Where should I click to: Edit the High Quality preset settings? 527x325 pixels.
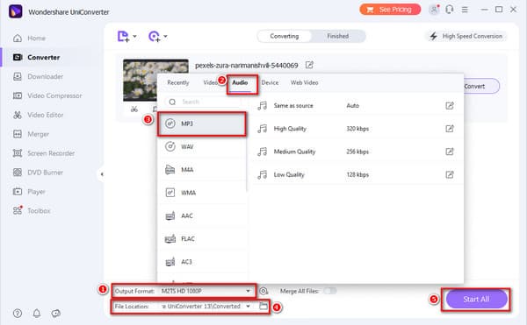tap(450, 129)
